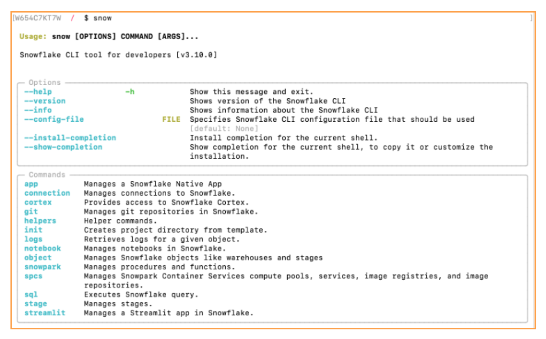546x339 pixels.
Task: Click the --show-completion option
Action: click(63, 147)
